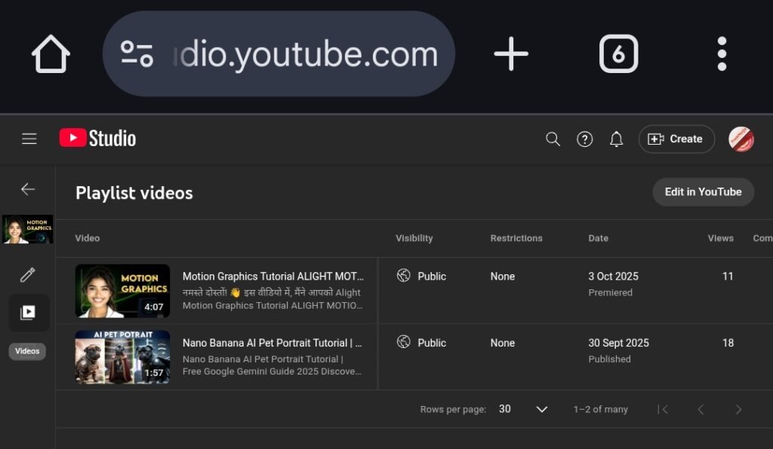Click the pencil edit icon in sidebar
Image resolution: width=773 pixels, height=449 pixels.
(x=28, y=275)
